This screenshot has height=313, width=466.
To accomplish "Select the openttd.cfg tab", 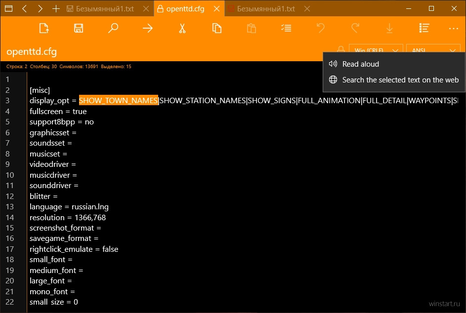I will pos(185,9).
